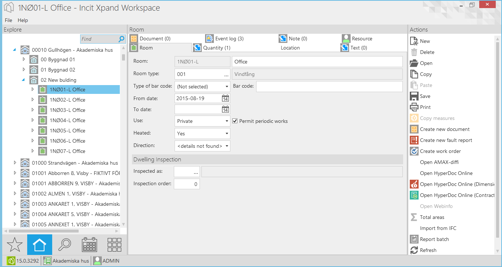The height and width of the screenshot is (267, 502).
Task: Click the Find search box
Action: (99, 39)
